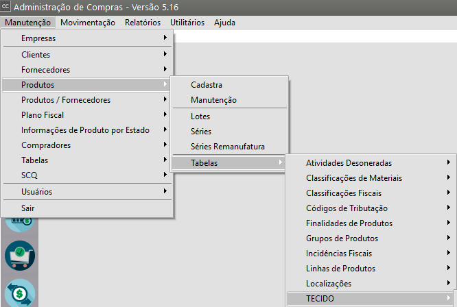This screenshot has width=457, height=307.
Task: Click the dollar exchange arrows sidebar icon
Action: tap(19, 293)
